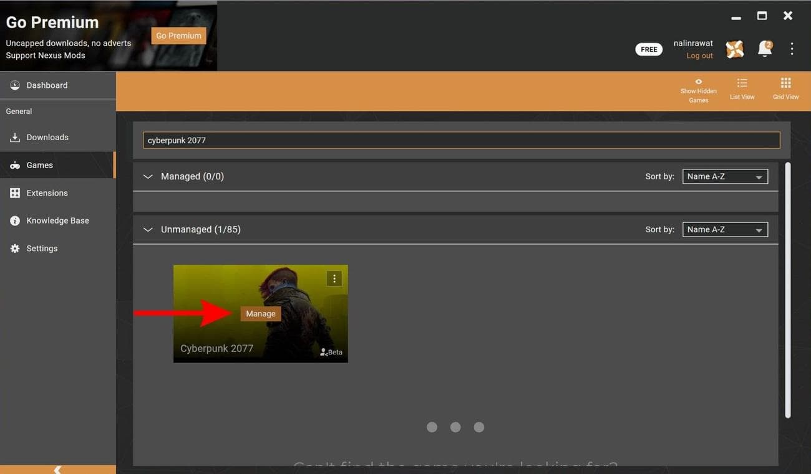Click the Go Premium button
Viewport: 811px width, 474px height.
click(178, 36)
